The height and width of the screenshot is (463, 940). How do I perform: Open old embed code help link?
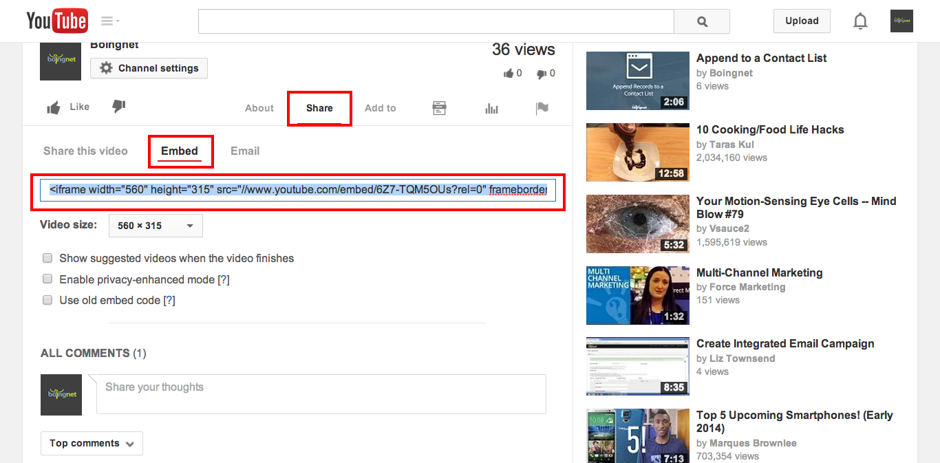coord(169,300)
